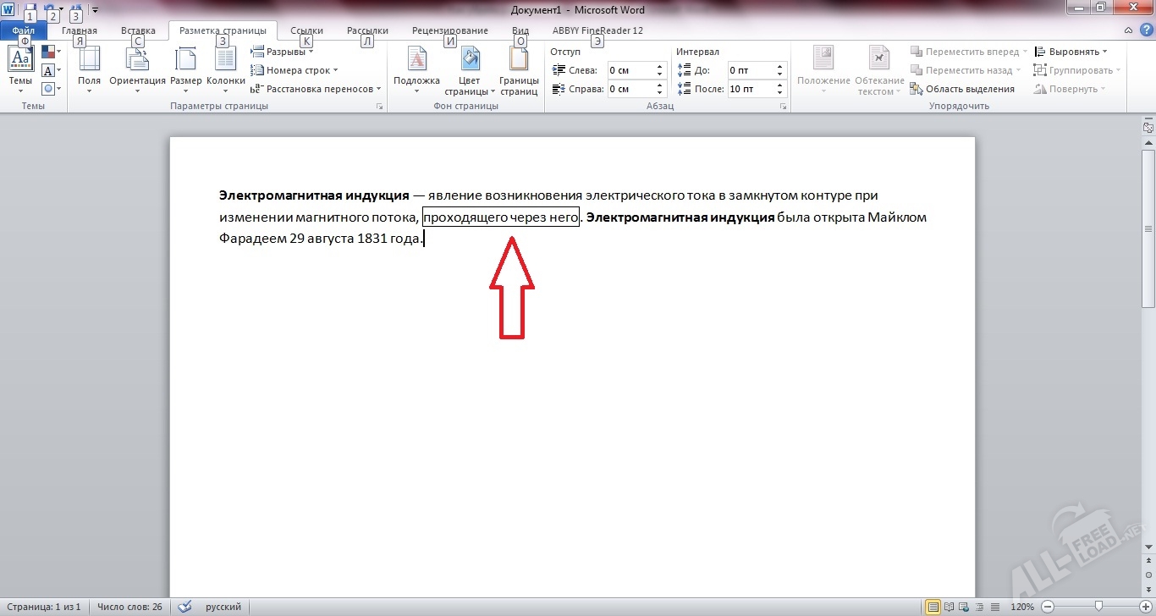Open the Выровнять (Align) dropdown

tap(1072, 52)
